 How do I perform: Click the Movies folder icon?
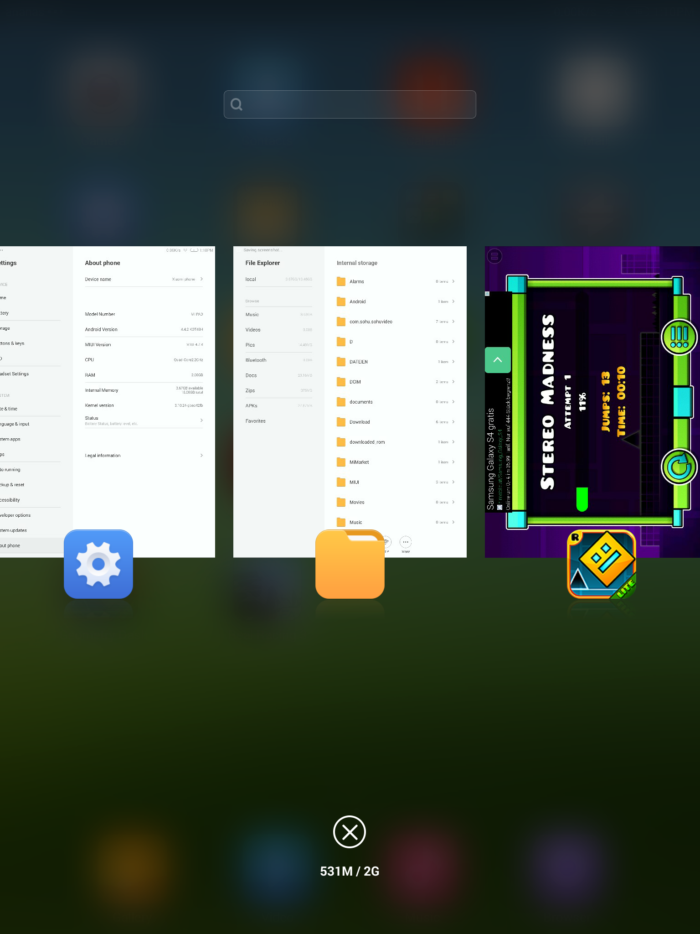coord(341,502)
